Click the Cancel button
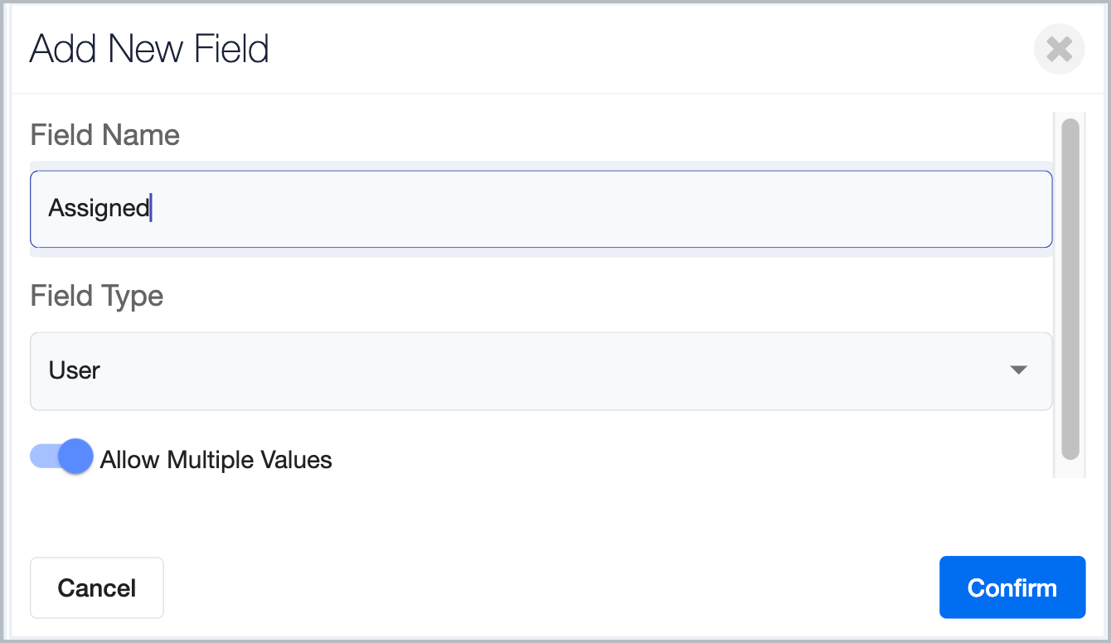This screenshot has width=1111, height=643. (97, 587)
